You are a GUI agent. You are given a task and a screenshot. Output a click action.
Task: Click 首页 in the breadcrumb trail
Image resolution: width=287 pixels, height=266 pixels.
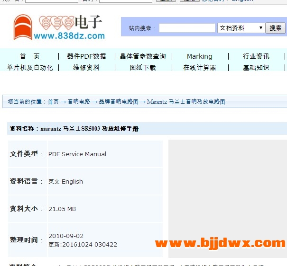point(53,102)
